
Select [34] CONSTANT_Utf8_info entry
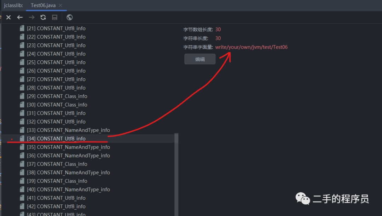pos(56,138)
